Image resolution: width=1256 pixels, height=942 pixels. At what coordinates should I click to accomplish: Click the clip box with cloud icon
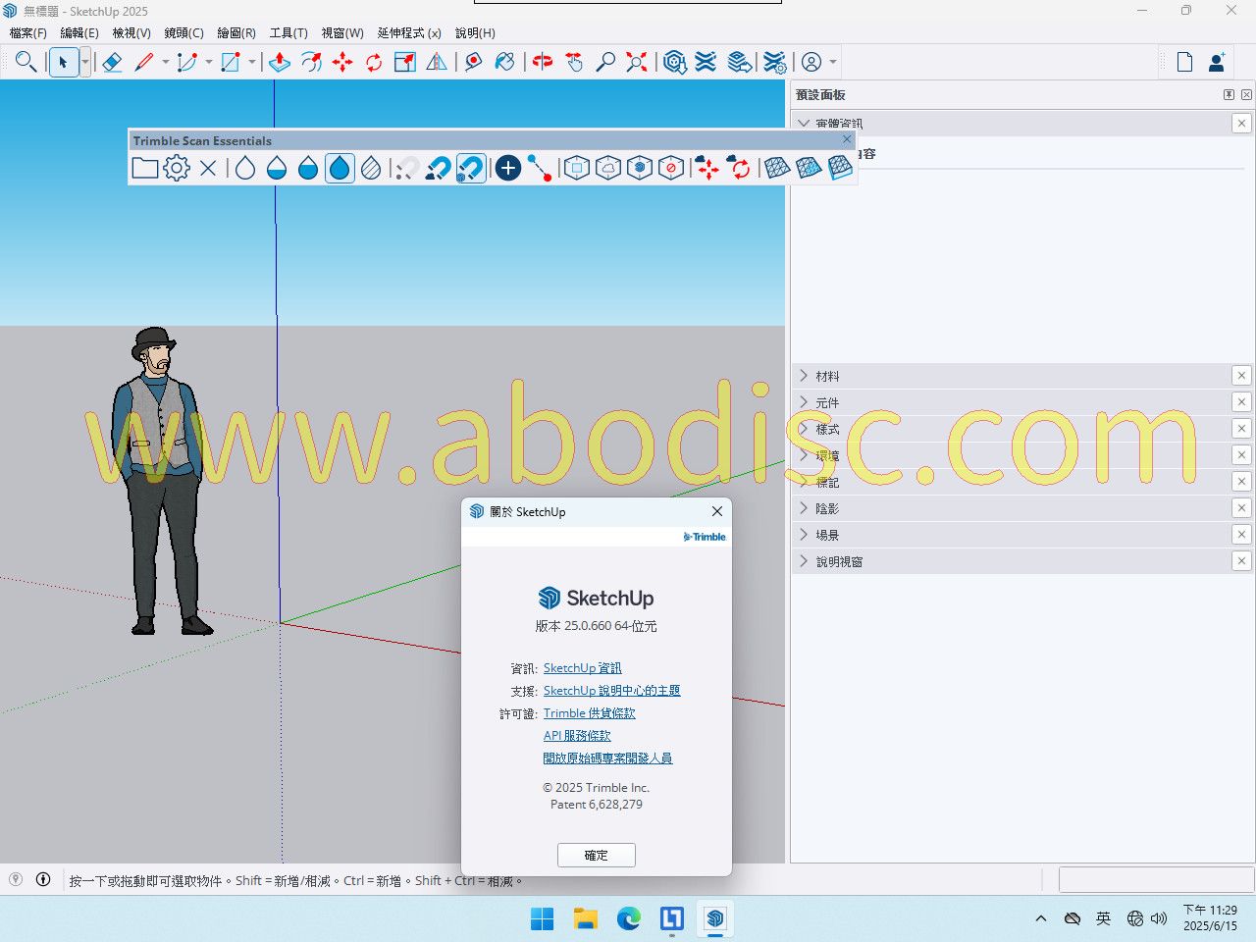608,168
